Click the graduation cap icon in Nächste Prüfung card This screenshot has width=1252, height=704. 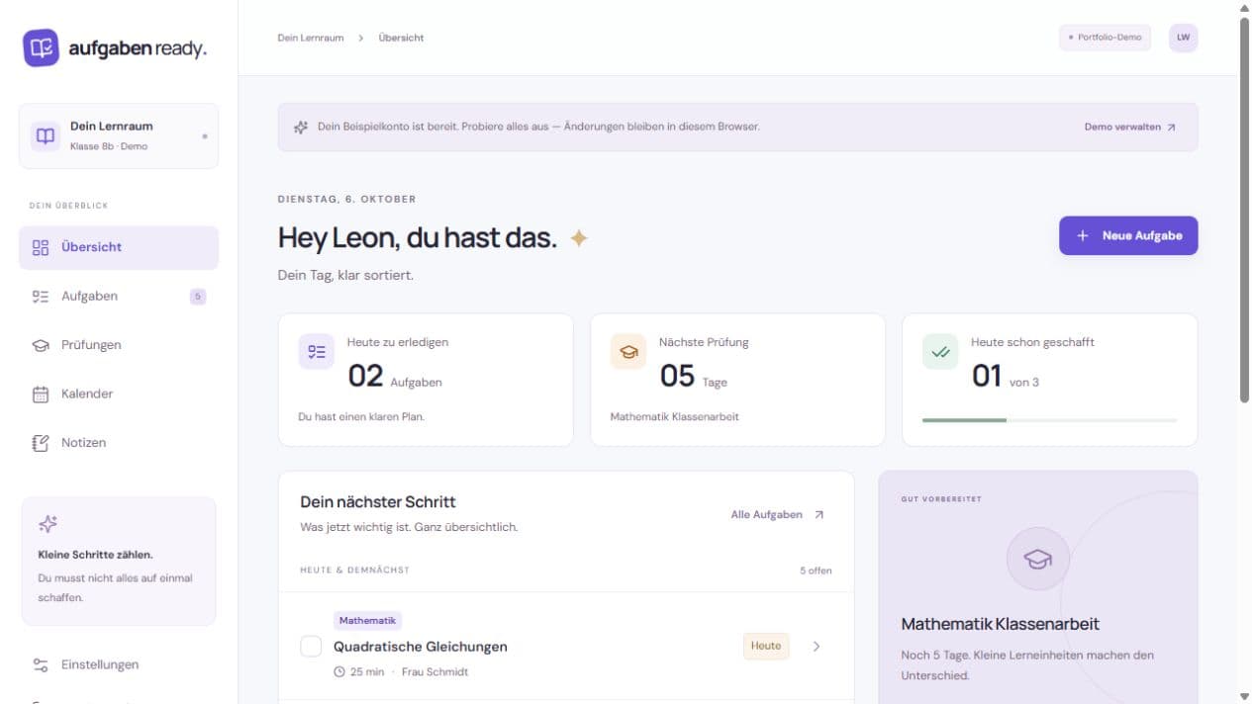click(x=628, y=352)
